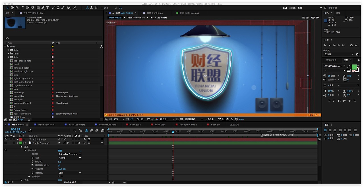The height and width of the screenshot is (188, 364).
Task: Click the timeline zoom slider handle
Action: click(x=113, y=182)
